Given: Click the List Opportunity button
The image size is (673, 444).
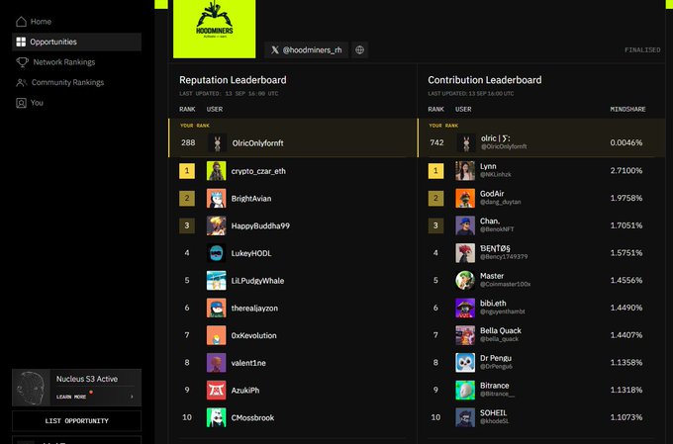Looking at the screenshot, I should click(x=76, y=421).
